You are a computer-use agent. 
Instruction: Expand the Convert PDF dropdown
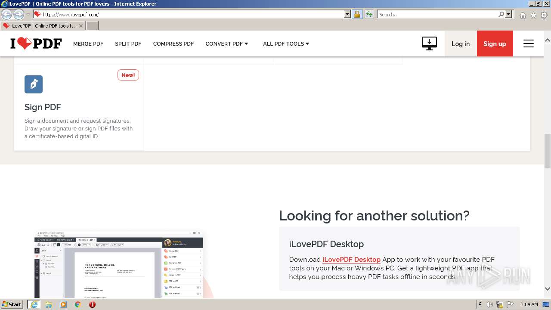tap(227, 44)
